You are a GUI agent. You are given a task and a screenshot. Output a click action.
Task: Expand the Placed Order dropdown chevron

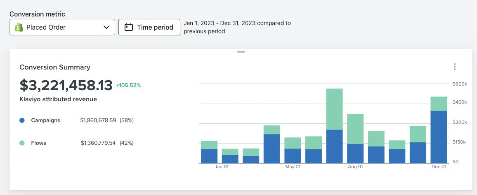point(106,27)
